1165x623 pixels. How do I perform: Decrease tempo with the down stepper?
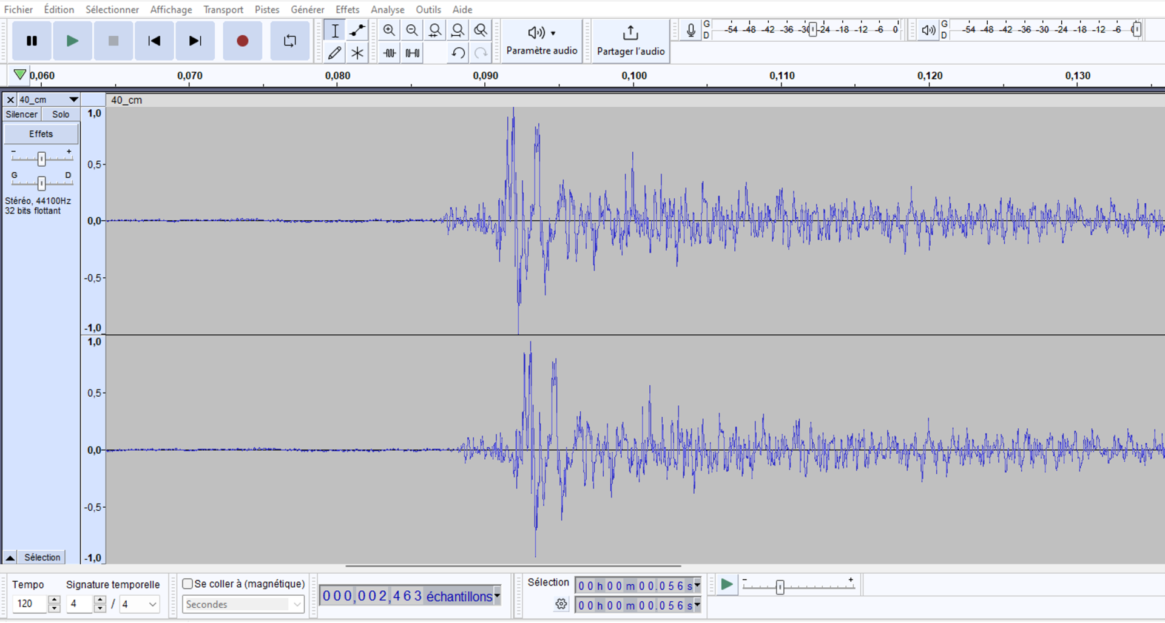[x=54, y=608]
